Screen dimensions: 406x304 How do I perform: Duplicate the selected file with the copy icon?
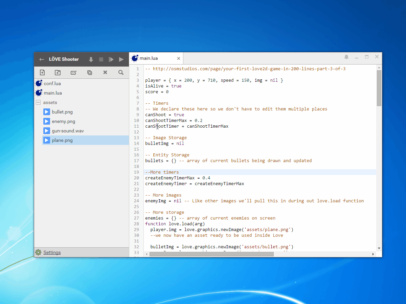point(90,72)
